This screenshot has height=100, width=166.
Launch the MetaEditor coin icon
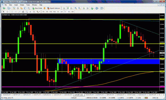click(45, 8)
